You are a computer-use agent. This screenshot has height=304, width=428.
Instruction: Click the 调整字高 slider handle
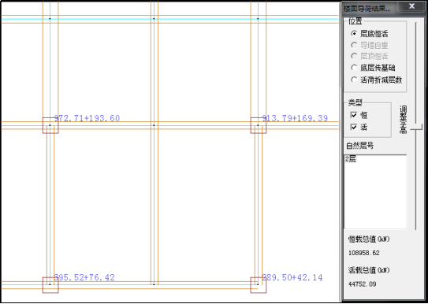pyautogui.click(x=416, y=127)
